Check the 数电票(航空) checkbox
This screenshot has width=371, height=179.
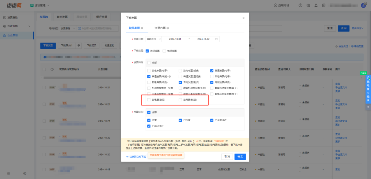click(x=149, y=100)
